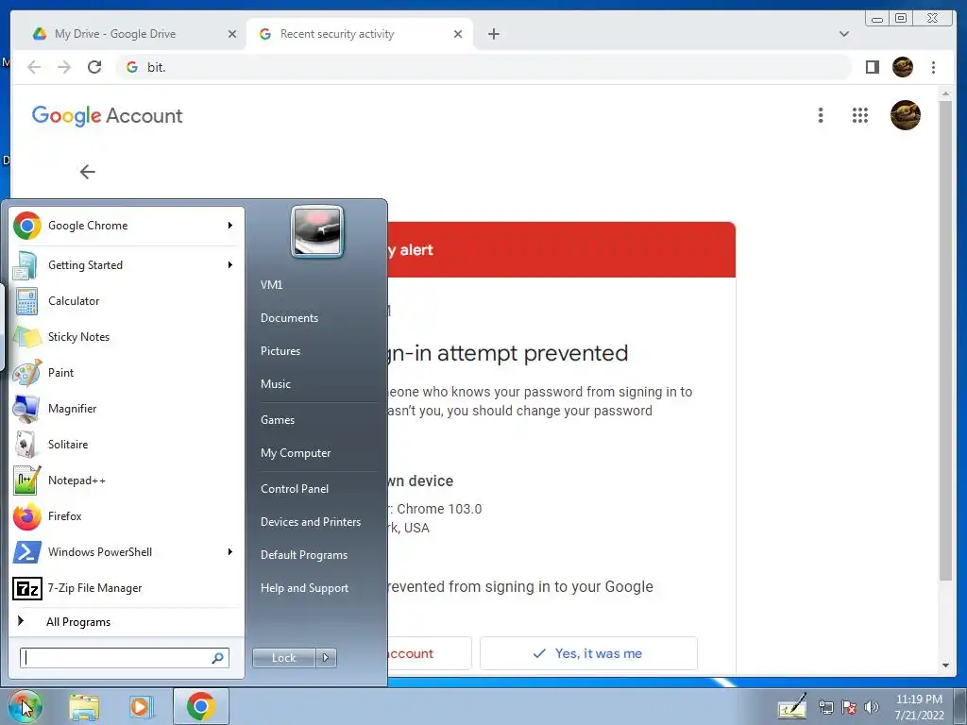967x725 pixels.
Task: Open Chrome's three-dot menu
Action: (933, 67)
